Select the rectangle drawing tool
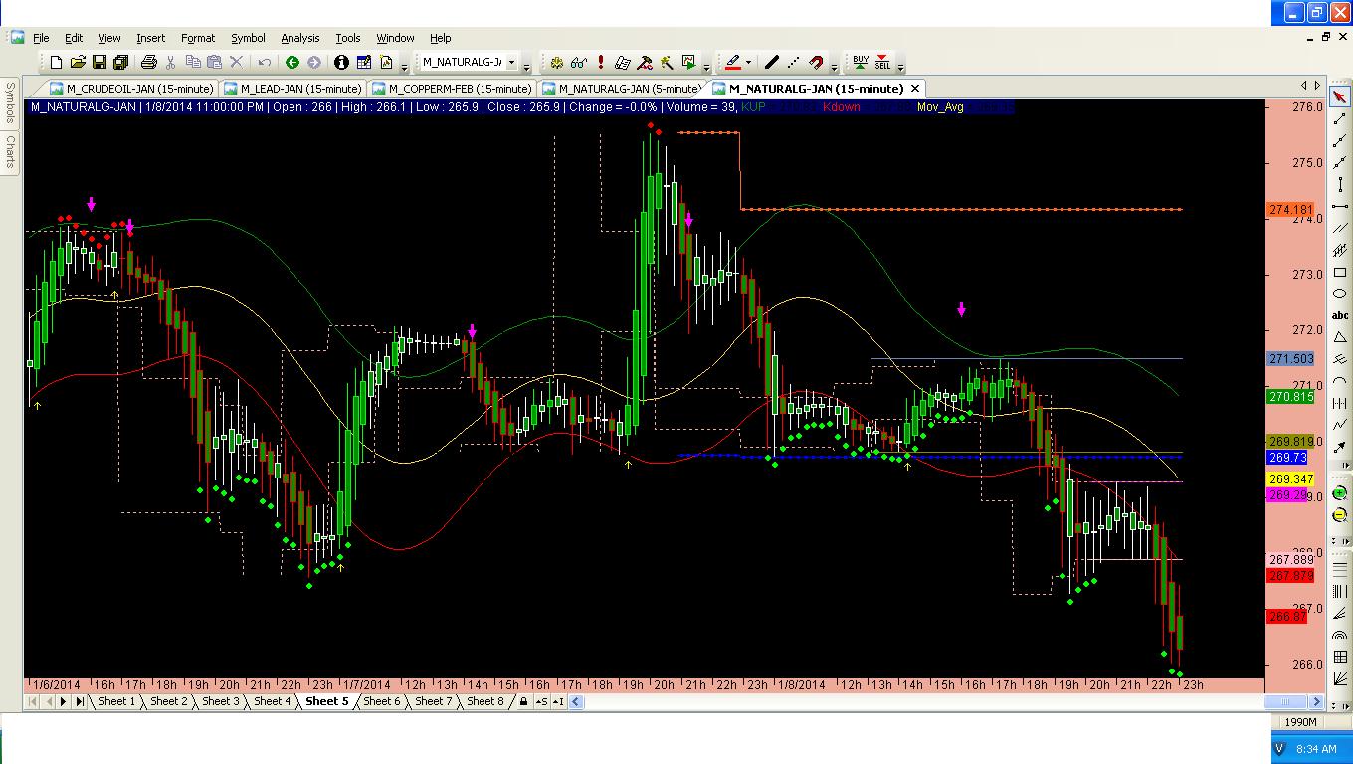 1340,274
